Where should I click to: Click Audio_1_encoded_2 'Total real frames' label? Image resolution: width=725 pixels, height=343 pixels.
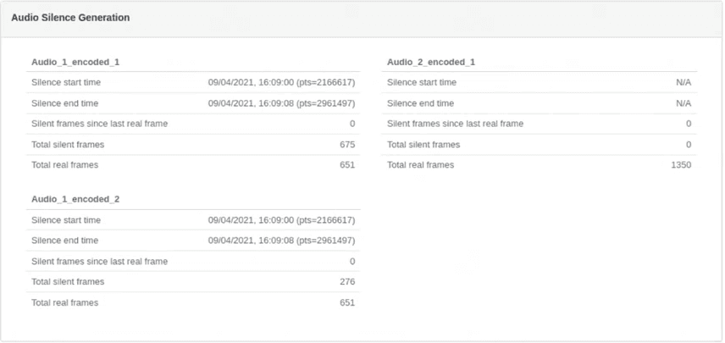click(64, 303)
